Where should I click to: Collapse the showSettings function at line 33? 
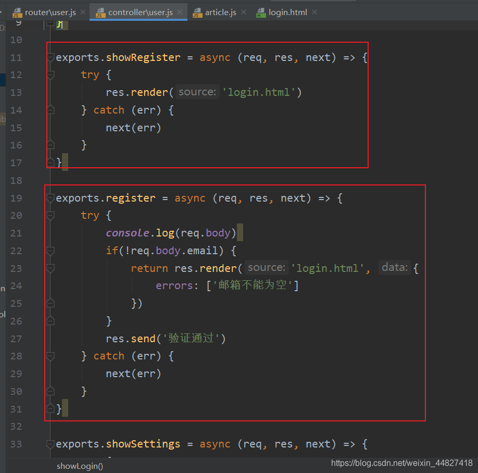pos(51,444)
